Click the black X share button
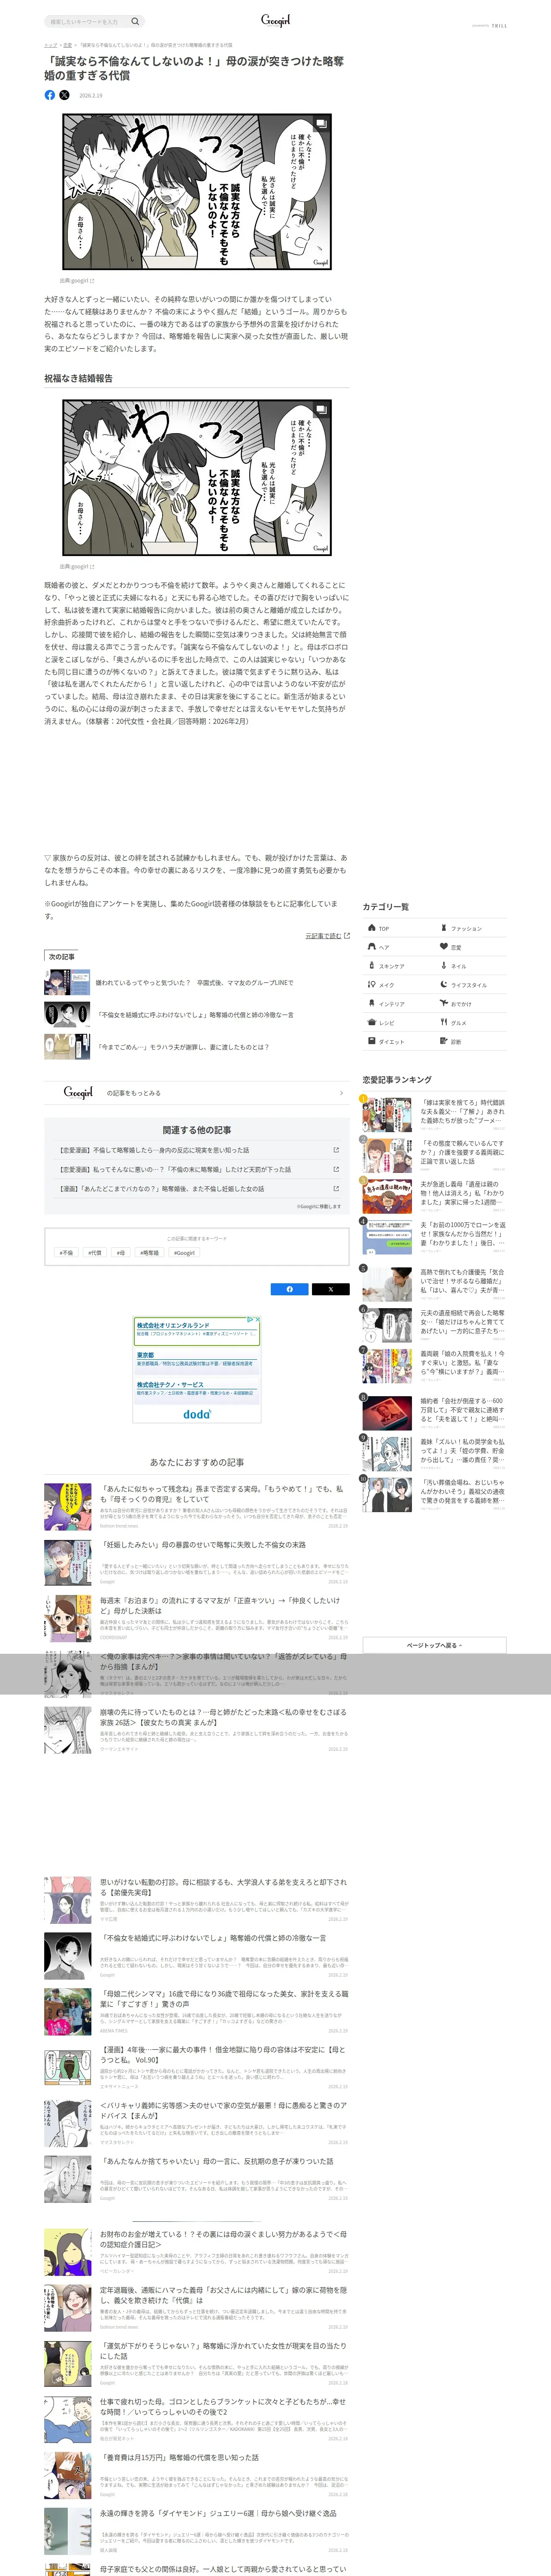 (x=330, y=1289)
